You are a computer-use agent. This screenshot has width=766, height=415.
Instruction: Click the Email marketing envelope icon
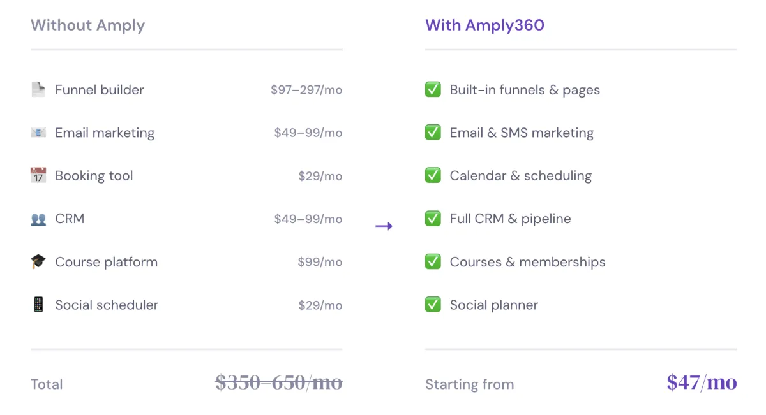tap(38, 133)
